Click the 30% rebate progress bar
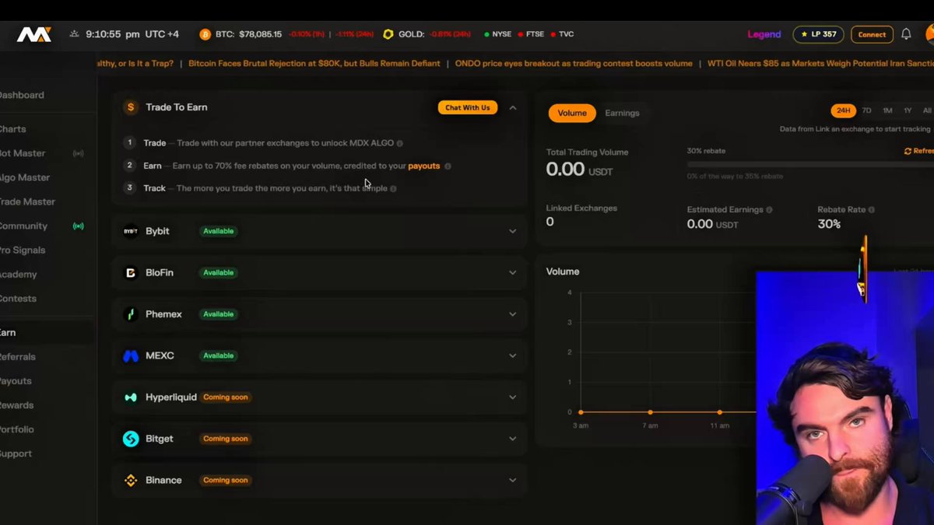 [810, 165]
